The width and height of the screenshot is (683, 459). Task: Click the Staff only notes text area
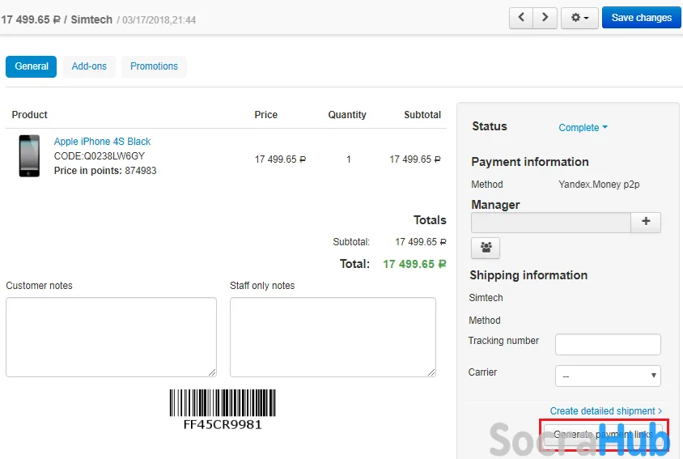point(333,338)
